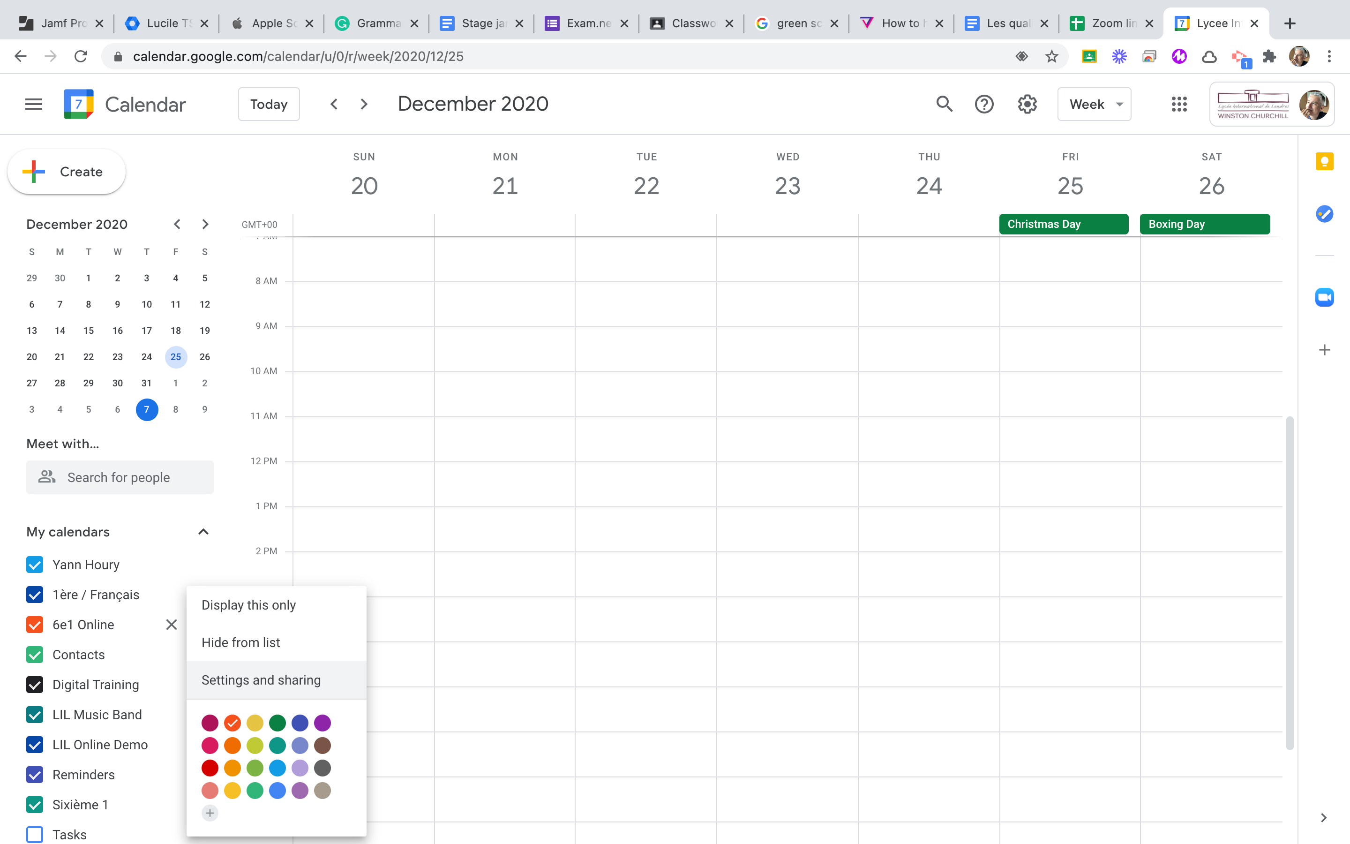Go to next month in mini calendar
Viewport: 1350px width, 844px height.
205,225
